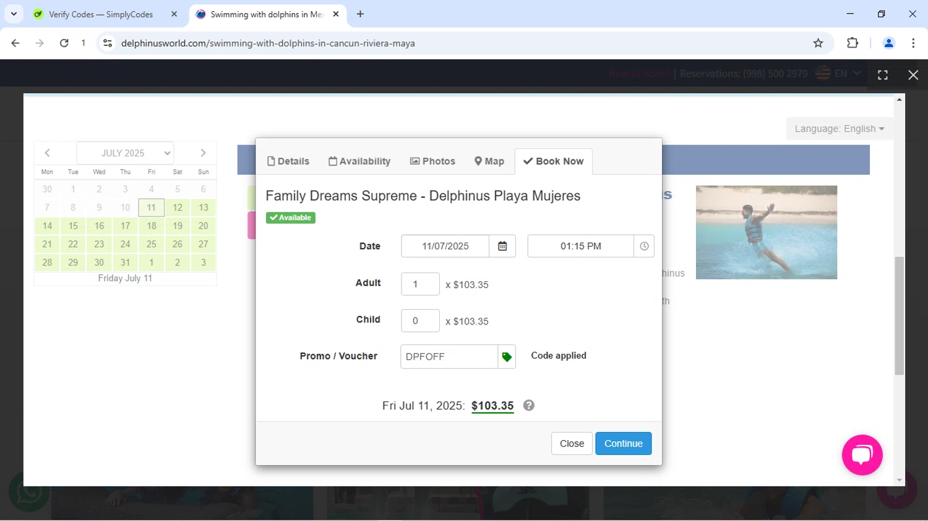This screenshot has width=928, height=521.
Task: Click the 'Friday July 11' calendar caption
Action: 125,278
